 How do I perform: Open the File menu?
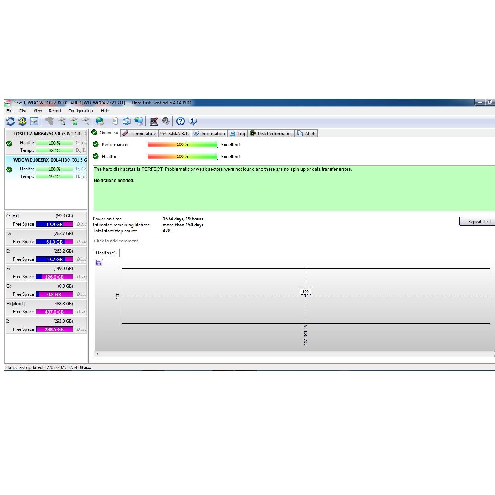[x=9, y=111]
